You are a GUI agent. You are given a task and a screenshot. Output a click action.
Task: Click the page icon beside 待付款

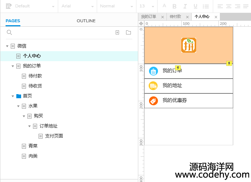click(24, 76)
